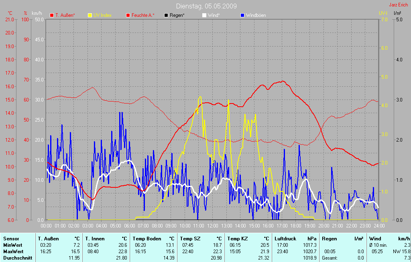Image resolution: width=411 pixels, height=262 pixels.
Task: Click the Wind column header in table
Action: (375, 239)
